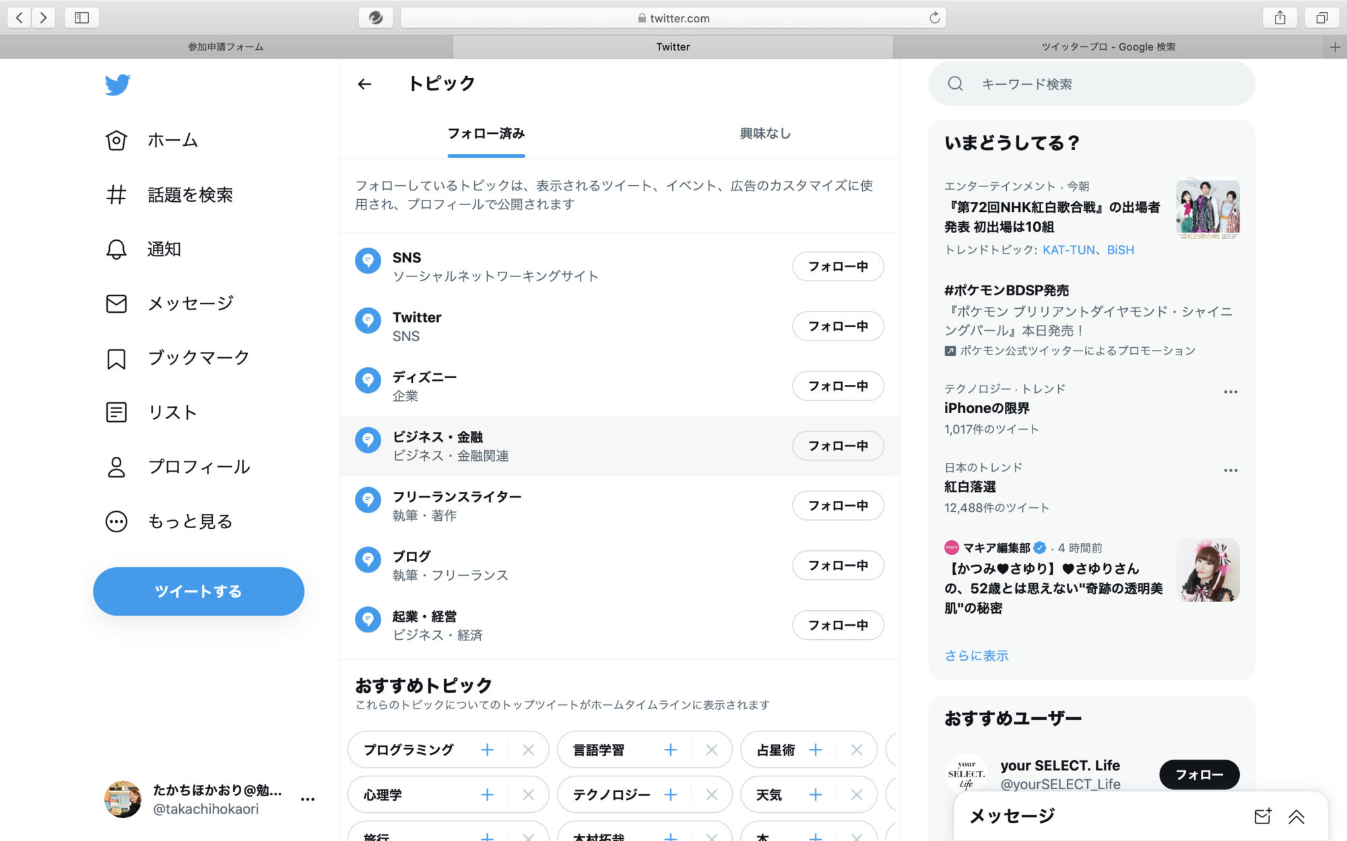Open 通知 bell icon
Screen dimensions: 1347x841
coord(116,249)
